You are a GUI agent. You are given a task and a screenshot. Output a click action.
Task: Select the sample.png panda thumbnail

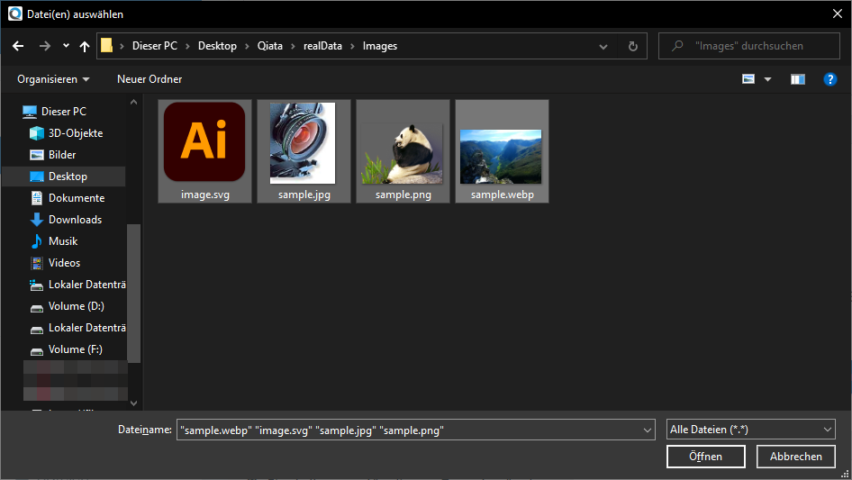coord(403,150)
